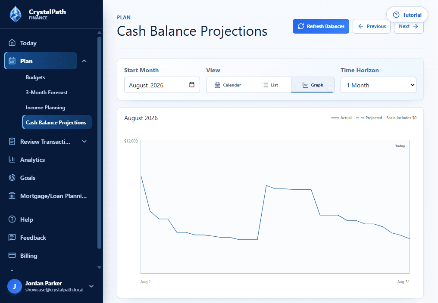
Task: Open Billing credit card icon
Action: point(12,255)
